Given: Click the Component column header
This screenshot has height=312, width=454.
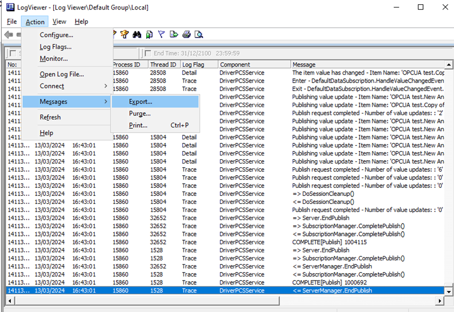Looking at the screenshot, I should pyautogui.click(x=254, y=64).
